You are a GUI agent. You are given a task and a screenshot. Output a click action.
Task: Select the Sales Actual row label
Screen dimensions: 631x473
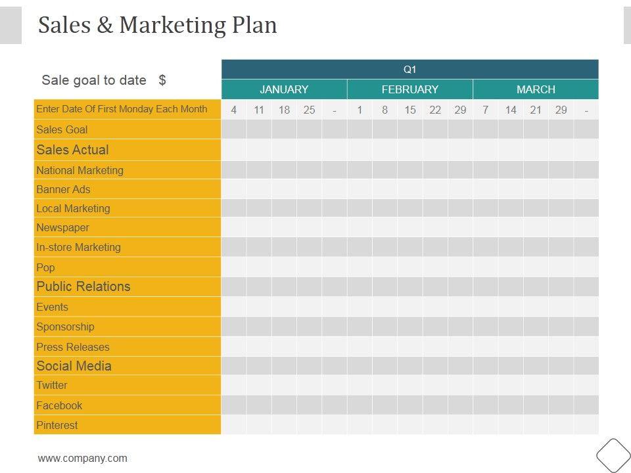[73, 150]
